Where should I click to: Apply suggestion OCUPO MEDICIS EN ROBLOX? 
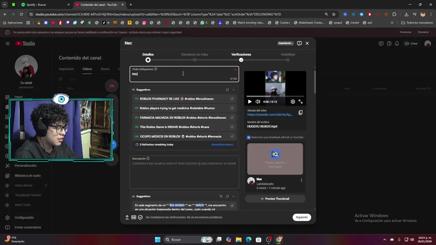[x=184, y=136]
